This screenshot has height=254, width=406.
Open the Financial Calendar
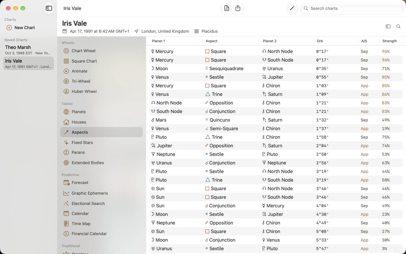click(101, 234)
